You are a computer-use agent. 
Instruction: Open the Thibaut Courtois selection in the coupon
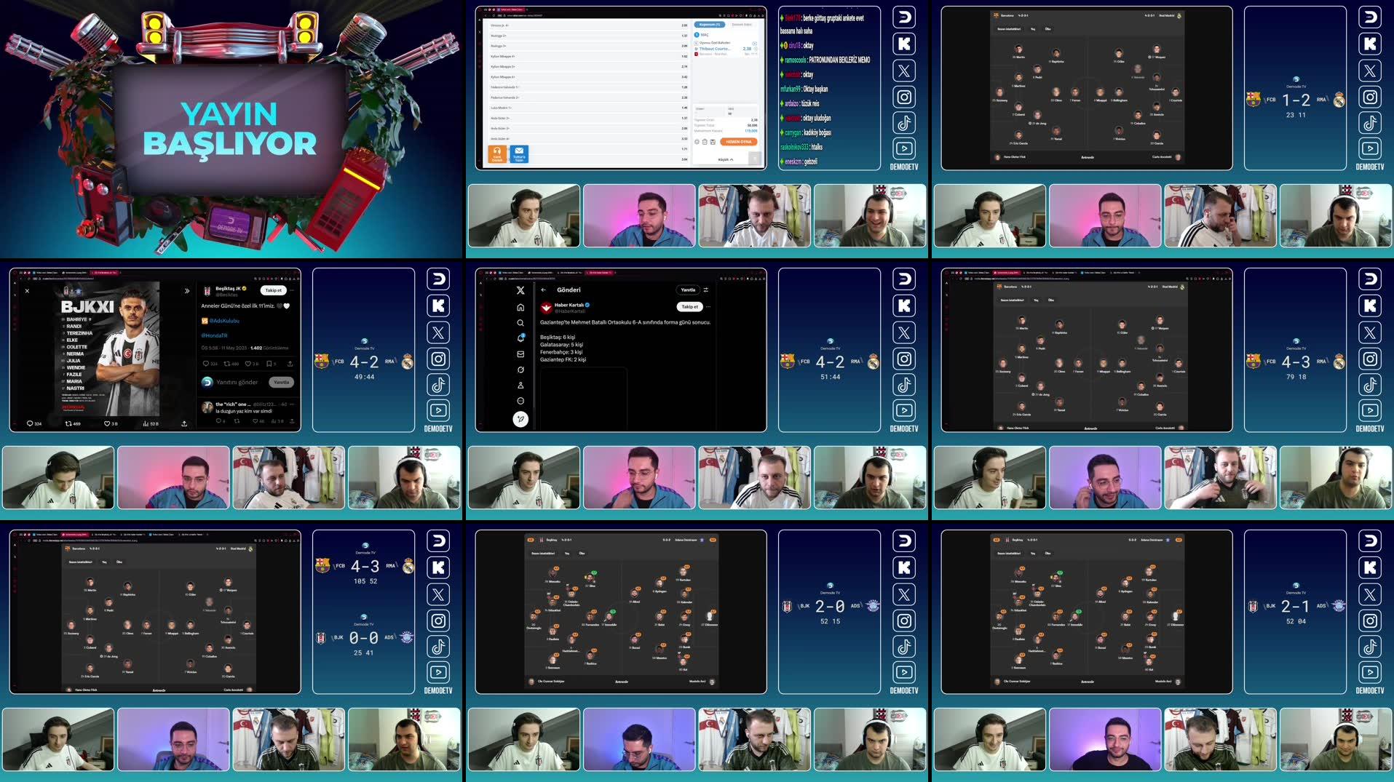pos(715,49)
